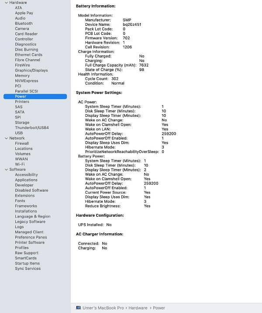The height and width of the screenshot is (313, 262).
Task: Collapse the Software section disclosure triangle
Action: click(6, 170)
